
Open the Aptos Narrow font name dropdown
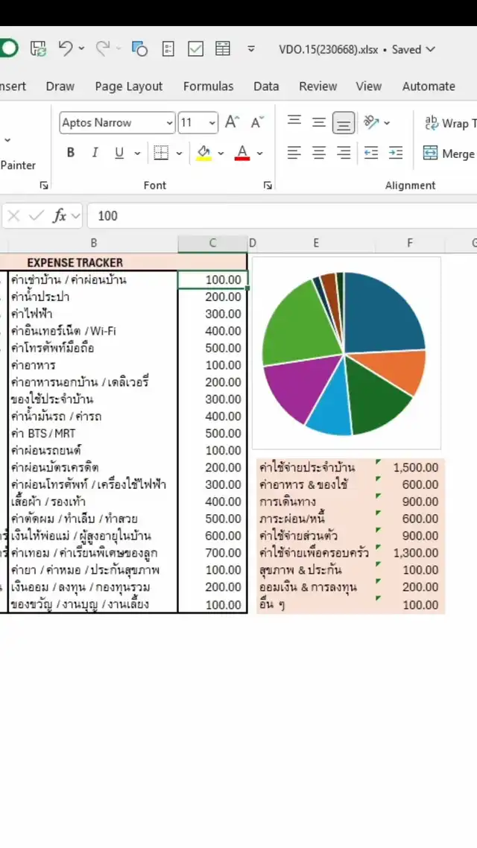click(170, 123)
